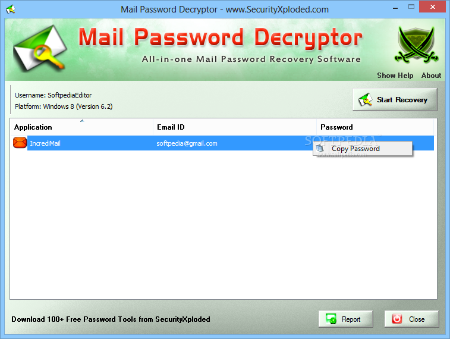The image size is (450, 339).
Task: Select the softpedia@gmail.com email entry
Action: click(x=187, y=143)
